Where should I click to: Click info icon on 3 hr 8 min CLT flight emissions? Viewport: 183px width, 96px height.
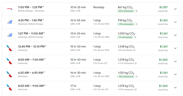click(x=136, y=63)
